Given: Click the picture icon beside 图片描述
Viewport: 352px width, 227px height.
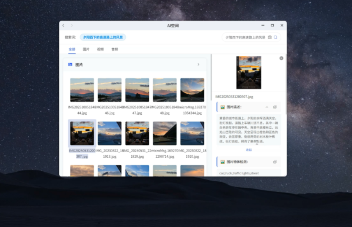Looking at the screenshot, I should pos(223,107).
